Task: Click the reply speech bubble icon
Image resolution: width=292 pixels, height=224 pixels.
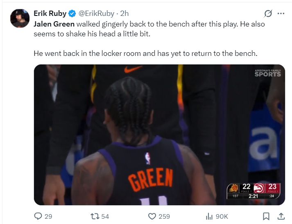Action: [x=38, y=216]
